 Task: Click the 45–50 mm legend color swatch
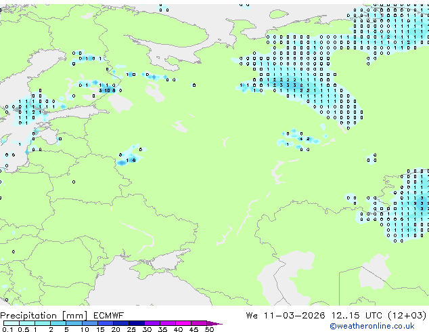point(199,323)
